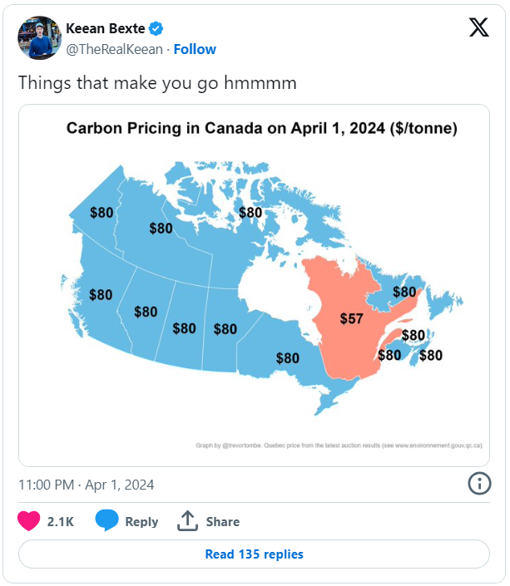
Task: Click the @TheRealKeean handle
Action: [115, 49]
